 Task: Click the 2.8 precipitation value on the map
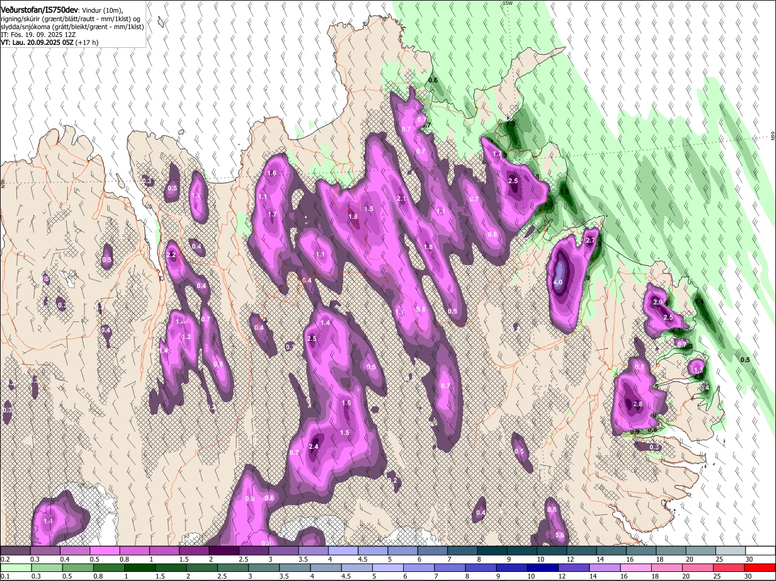[637, 405]
